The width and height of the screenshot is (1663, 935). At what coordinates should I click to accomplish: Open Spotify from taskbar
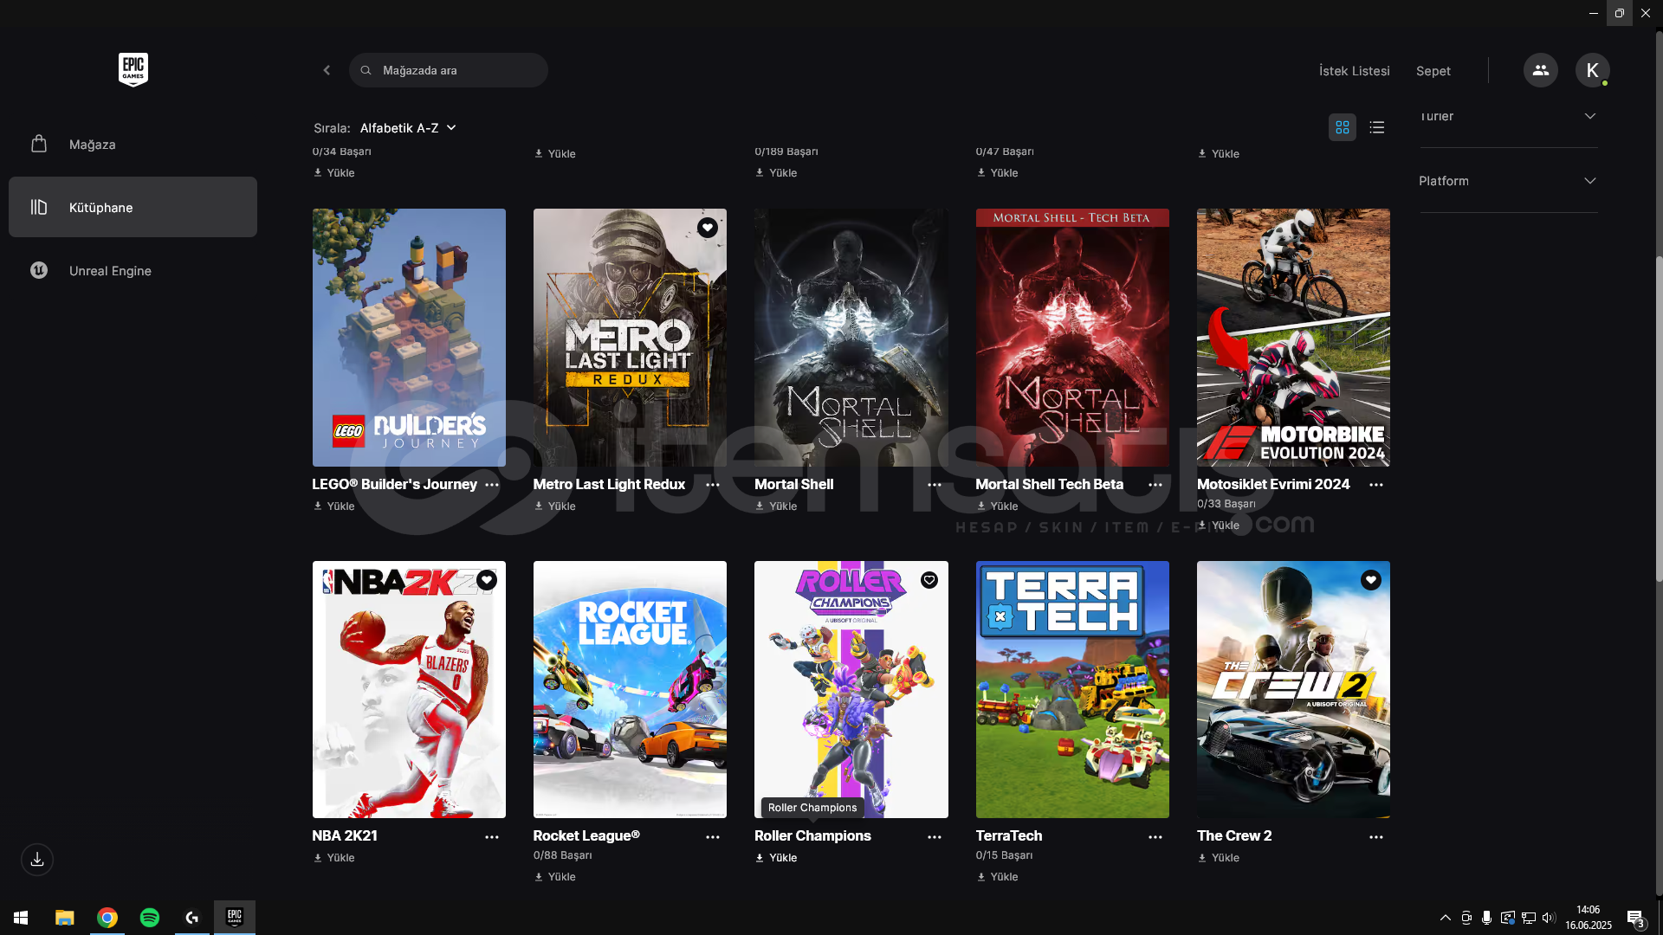[150, 918]
